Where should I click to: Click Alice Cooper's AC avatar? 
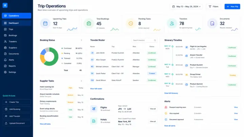coord(92,60)
